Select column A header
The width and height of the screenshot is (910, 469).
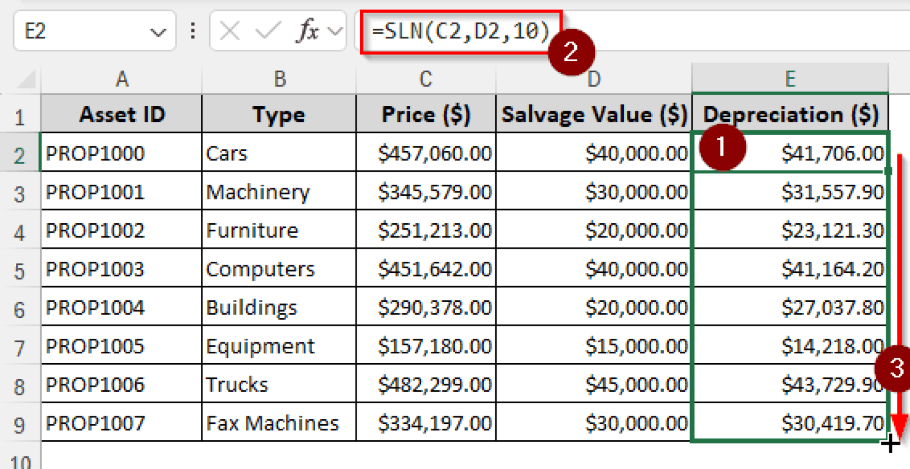(x=121, y=78)
